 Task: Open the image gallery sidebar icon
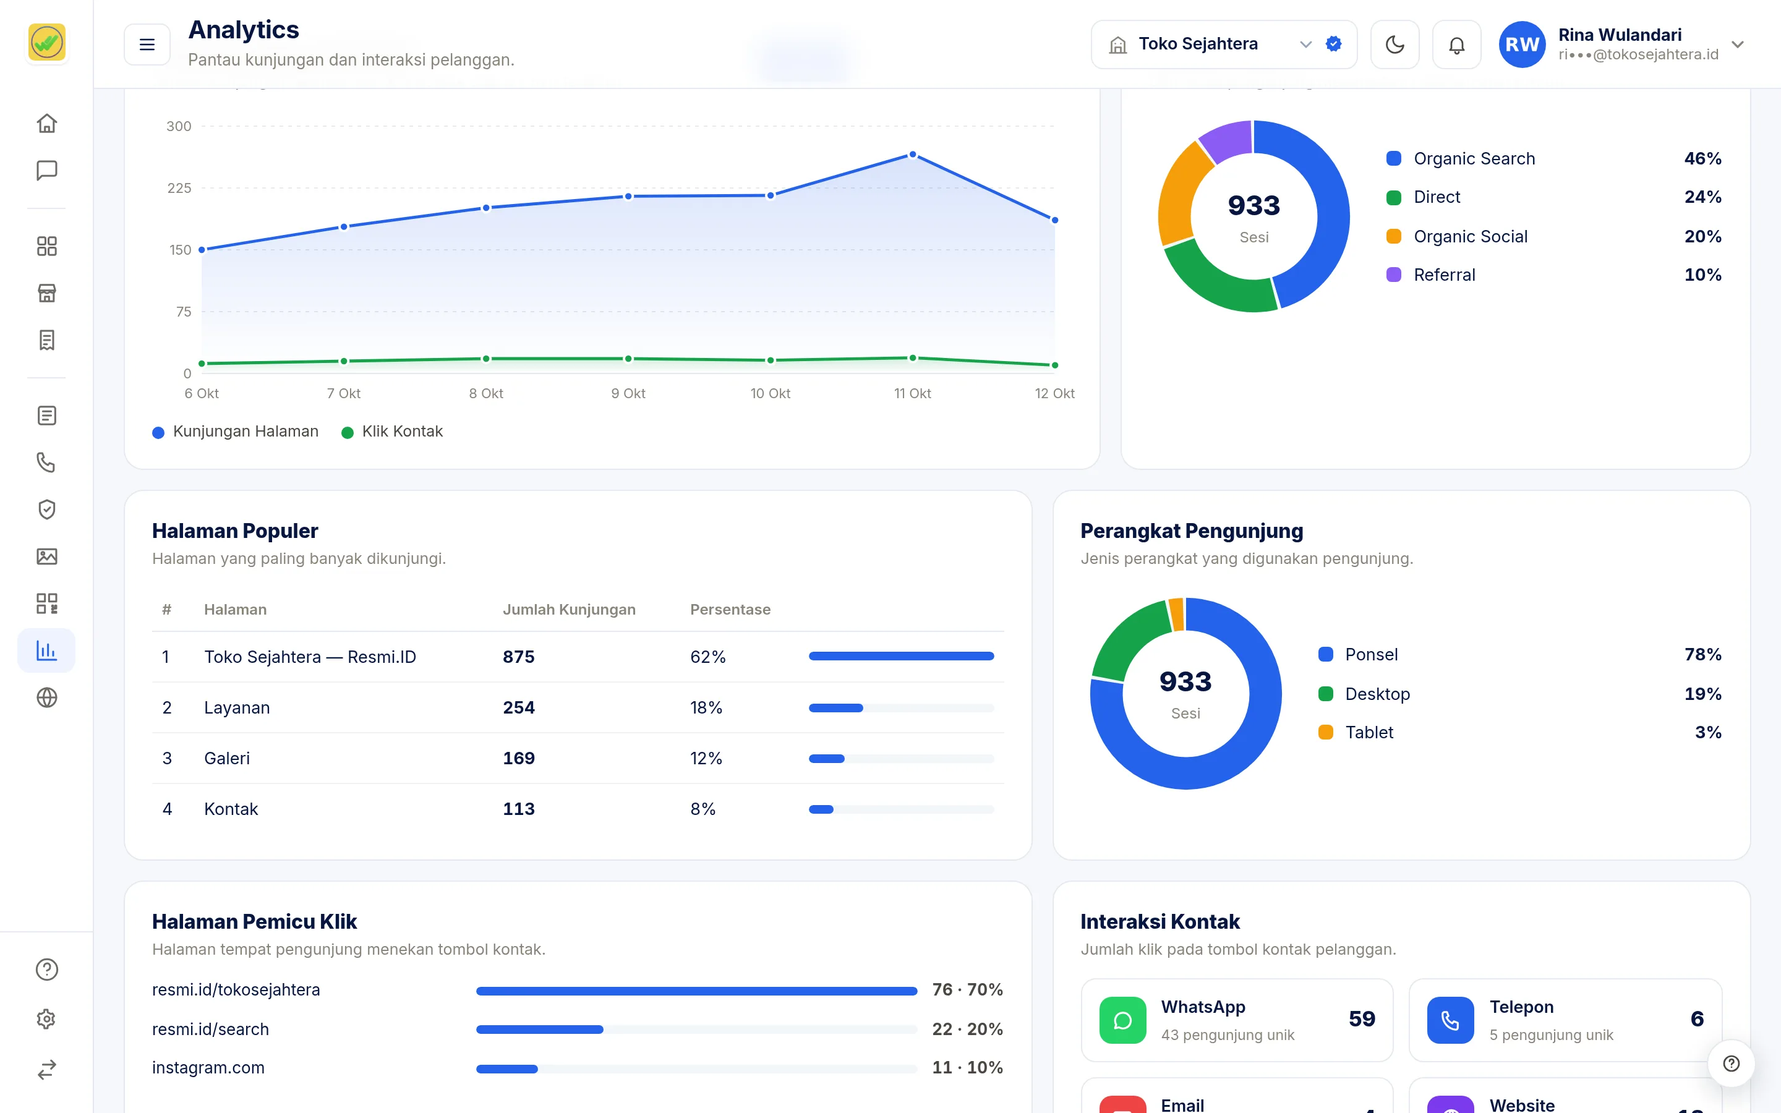point(46,556)
